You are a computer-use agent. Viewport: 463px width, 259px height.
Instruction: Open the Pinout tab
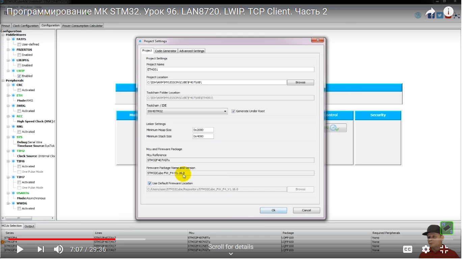6,26
